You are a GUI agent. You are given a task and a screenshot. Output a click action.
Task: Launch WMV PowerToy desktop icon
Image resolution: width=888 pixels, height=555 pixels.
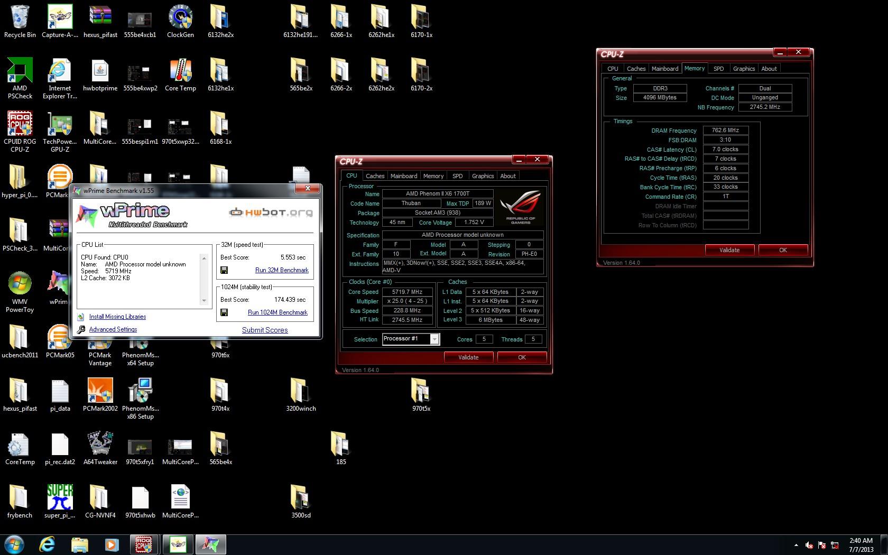pyautogui.click(x=20, y=292)
